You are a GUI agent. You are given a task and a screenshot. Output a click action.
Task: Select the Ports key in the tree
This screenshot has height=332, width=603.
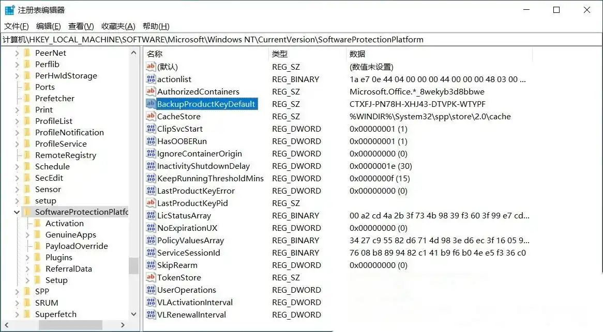(45, 87)
